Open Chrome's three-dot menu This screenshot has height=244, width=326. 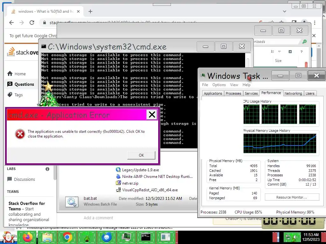[315, 23]
